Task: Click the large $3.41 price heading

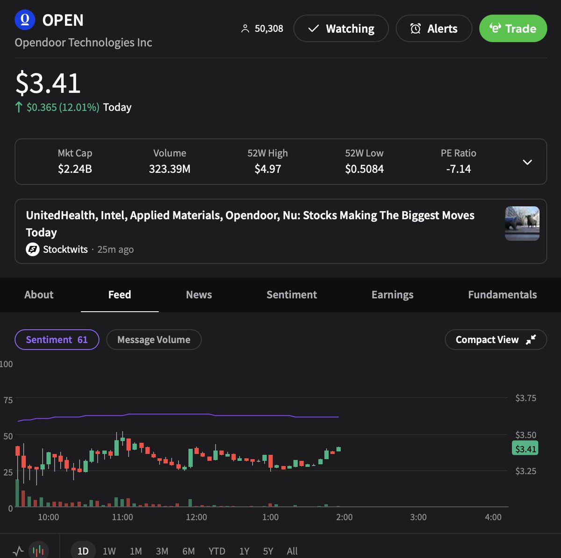Action: (x=48, y=83)
